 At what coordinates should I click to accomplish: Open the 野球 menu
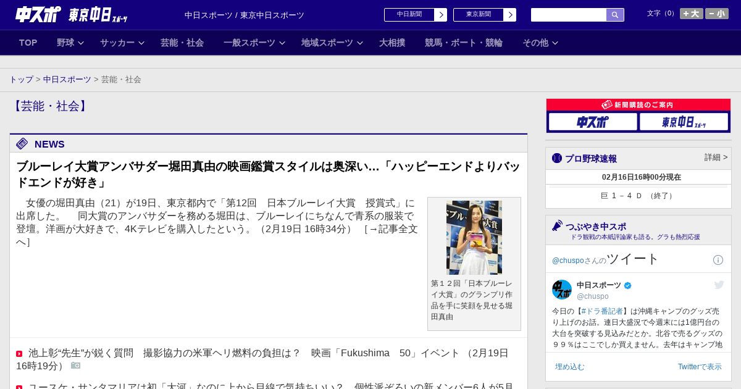65,43
